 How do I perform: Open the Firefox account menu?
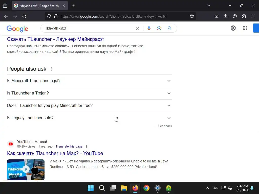[235, 16]
